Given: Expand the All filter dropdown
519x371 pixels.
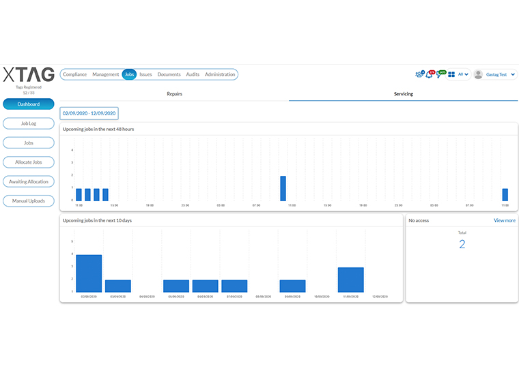Looking at the screenshot, I should [x=463, y=74].
